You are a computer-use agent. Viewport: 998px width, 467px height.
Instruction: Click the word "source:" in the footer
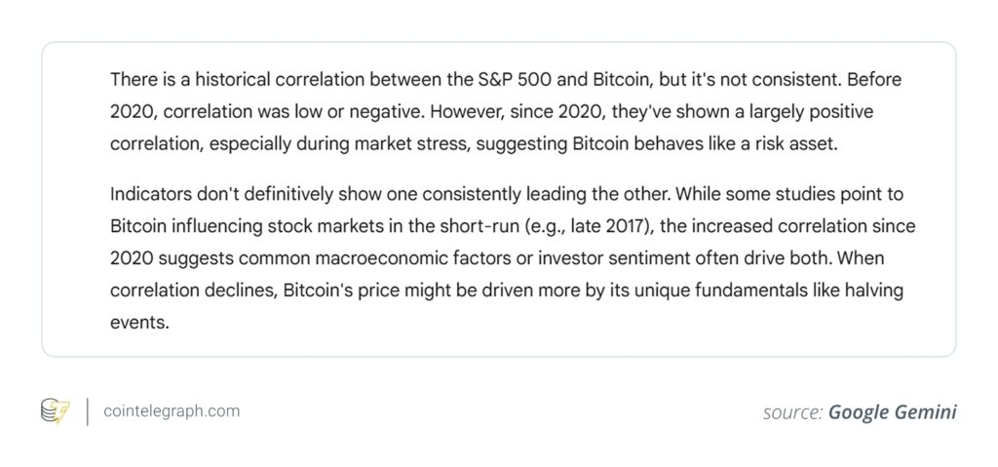point(792,412)
